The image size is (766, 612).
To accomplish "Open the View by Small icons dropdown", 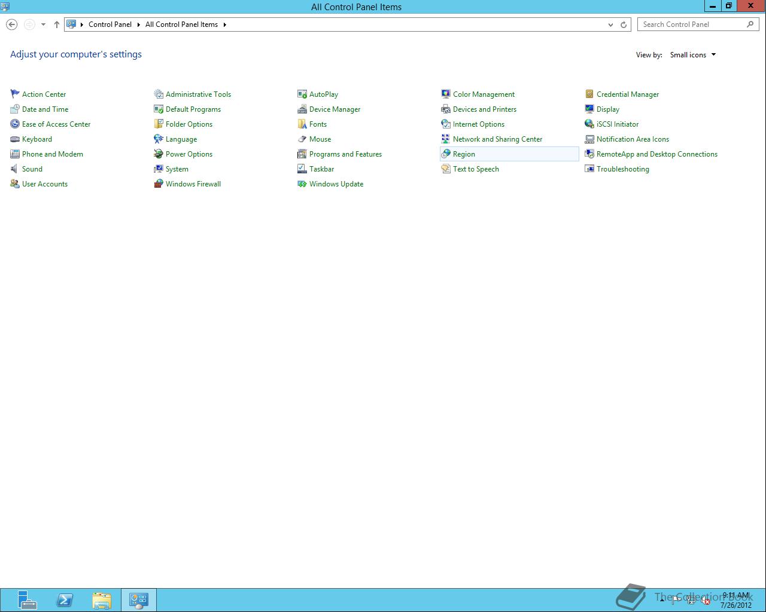I will pos(693,55).
